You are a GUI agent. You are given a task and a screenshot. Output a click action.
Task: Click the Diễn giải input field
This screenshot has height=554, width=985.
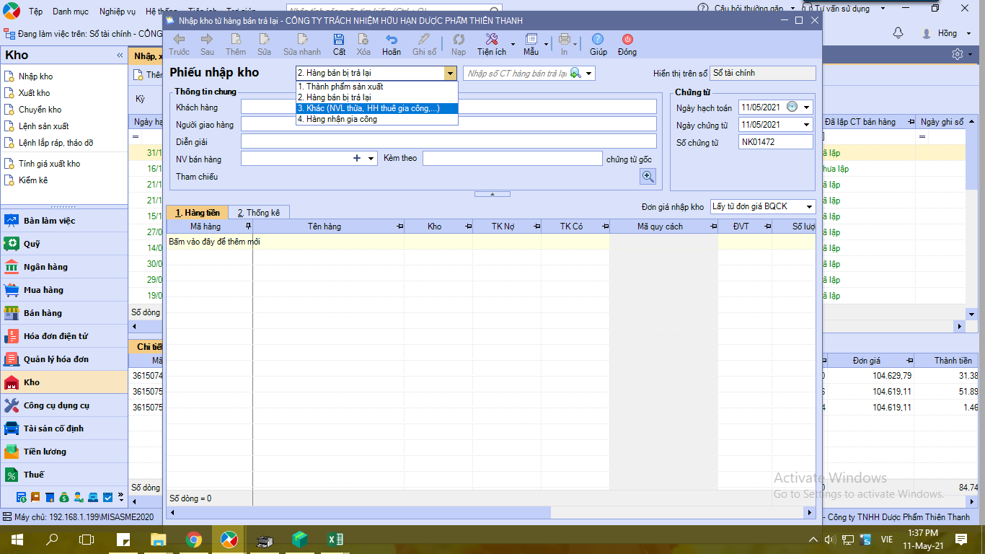[x=449, y=141]
